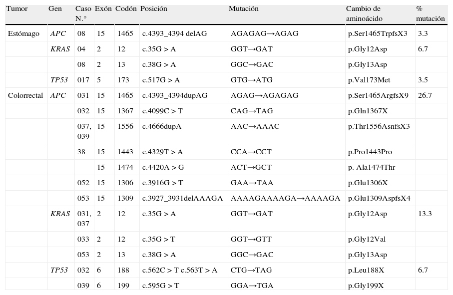
Task: Select the Codón column header
Action: click(x=125, y=9)
